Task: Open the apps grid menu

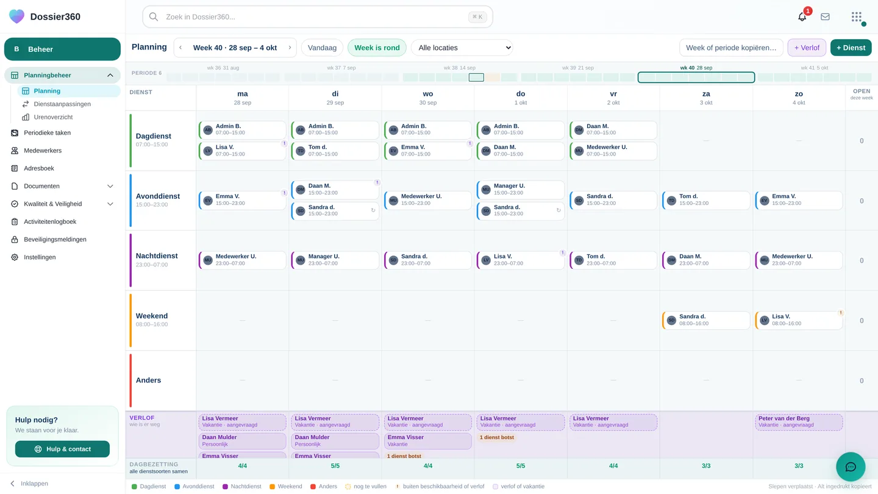Action: point(857,16)
